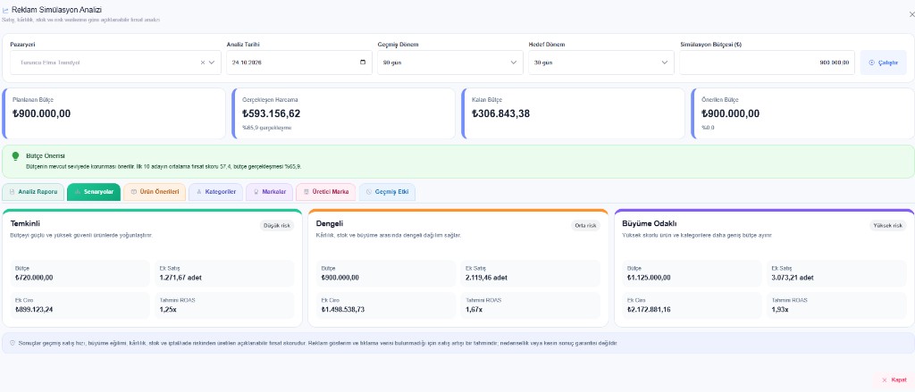This screenshot has height=392, width=915.
Task: Click Büyüme Odaklı Bütçe ₺1.125.000,00
Action: coord(649,278)
